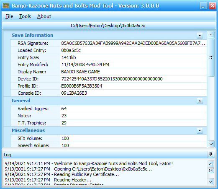Screen dimensions: 218x189
Task: Click the Log panel title
Action: point(7,155)
